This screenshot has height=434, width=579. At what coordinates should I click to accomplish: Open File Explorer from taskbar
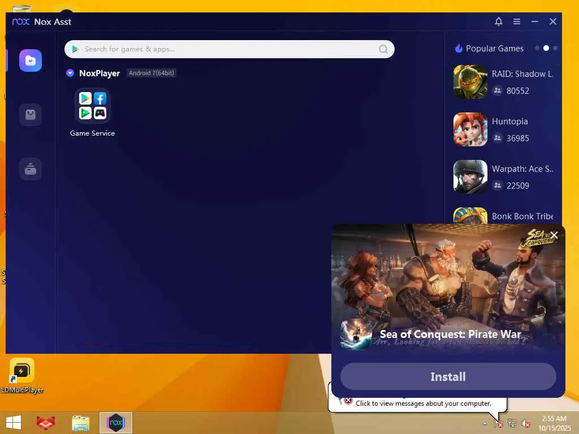tap(80, 423)
